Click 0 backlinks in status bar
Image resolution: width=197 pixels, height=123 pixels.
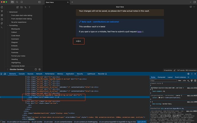click(168, 70)
